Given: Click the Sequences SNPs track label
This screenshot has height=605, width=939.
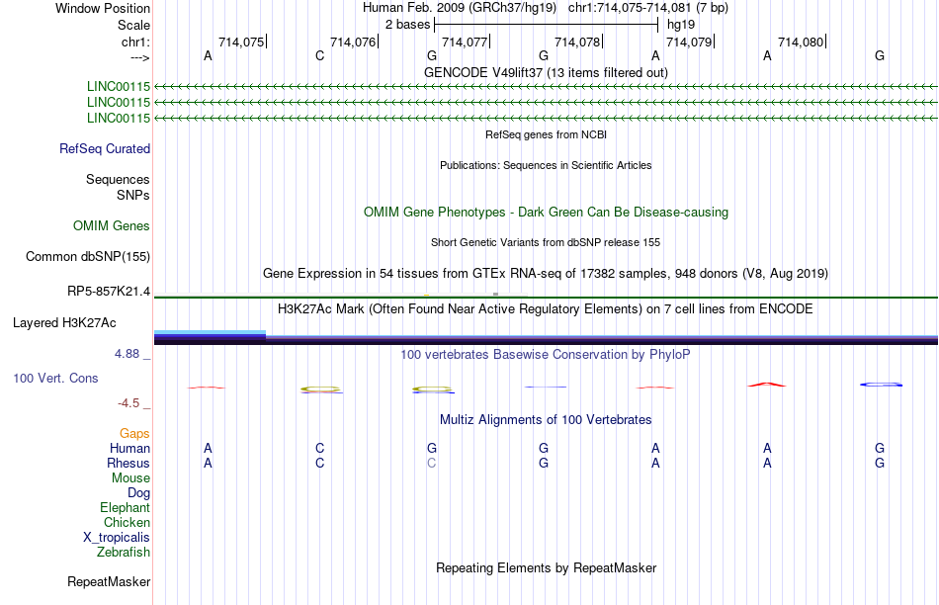Looking at the screenshot, I should tap(118, 188).
